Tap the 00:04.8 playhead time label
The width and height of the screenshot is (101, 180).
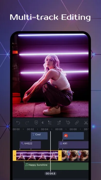50,174
